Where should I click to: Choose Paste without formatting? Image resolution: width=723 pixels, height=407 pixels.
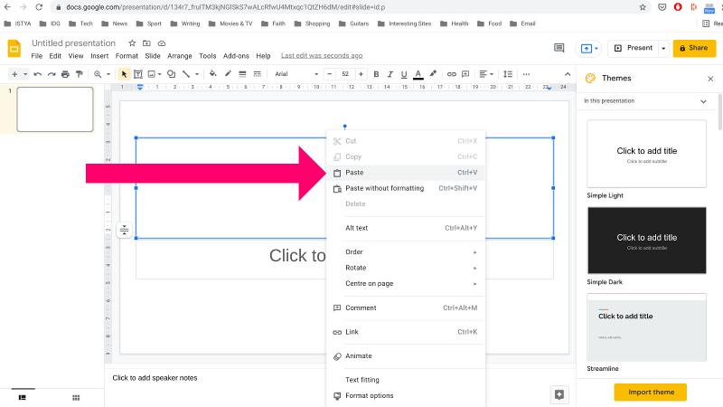pyautogui.click(x=406, y=188)
